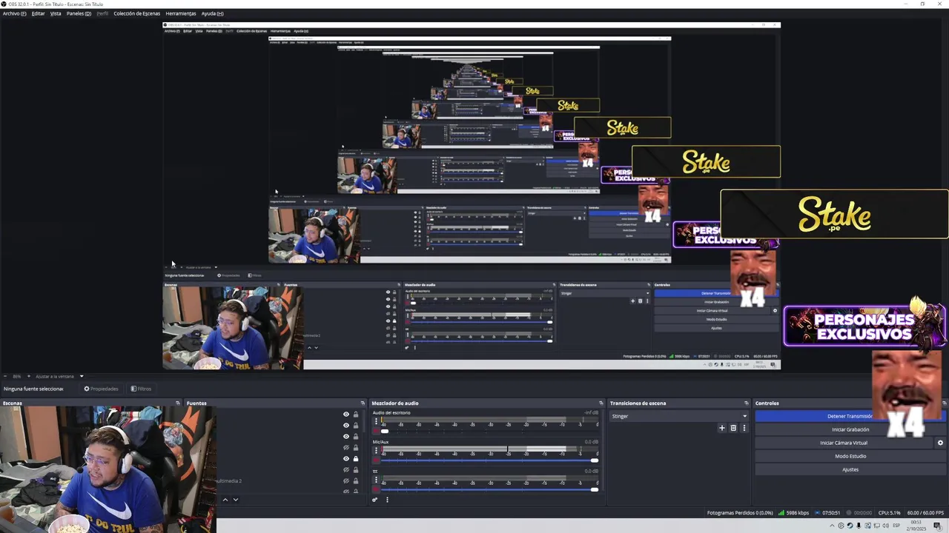Open the Windows taskbar clock
The height and width of the screenshot is (533, 949).
(x=916, y=526)
